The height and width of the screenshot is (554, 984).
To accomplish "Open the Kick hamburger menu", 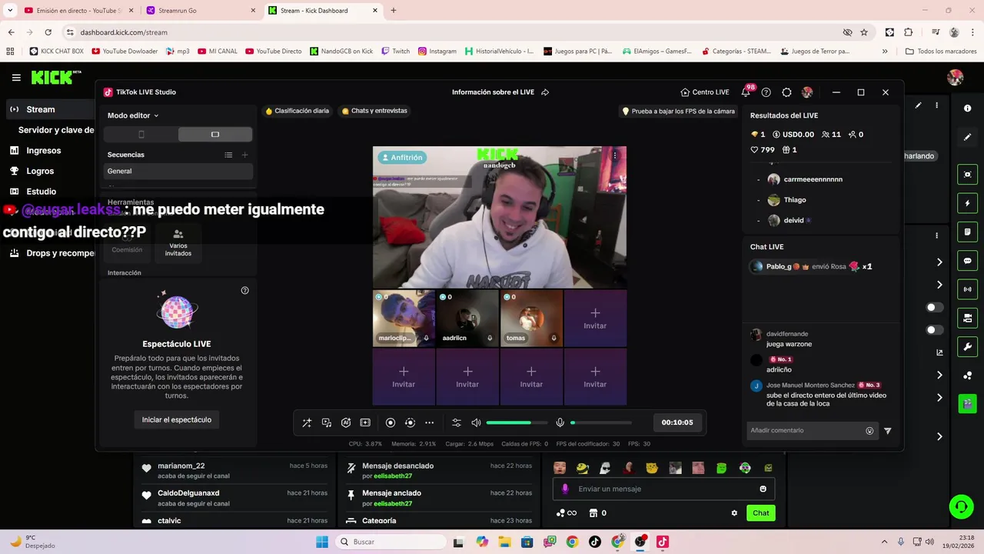I will pos(16,78).
